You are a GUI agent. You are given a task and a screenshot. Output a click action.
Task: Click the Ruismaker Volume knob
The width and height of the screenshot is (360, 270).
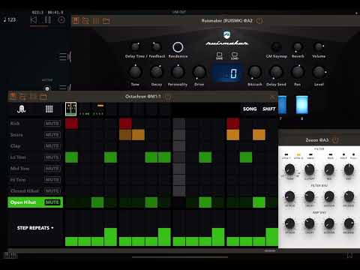tap(319, 46)
